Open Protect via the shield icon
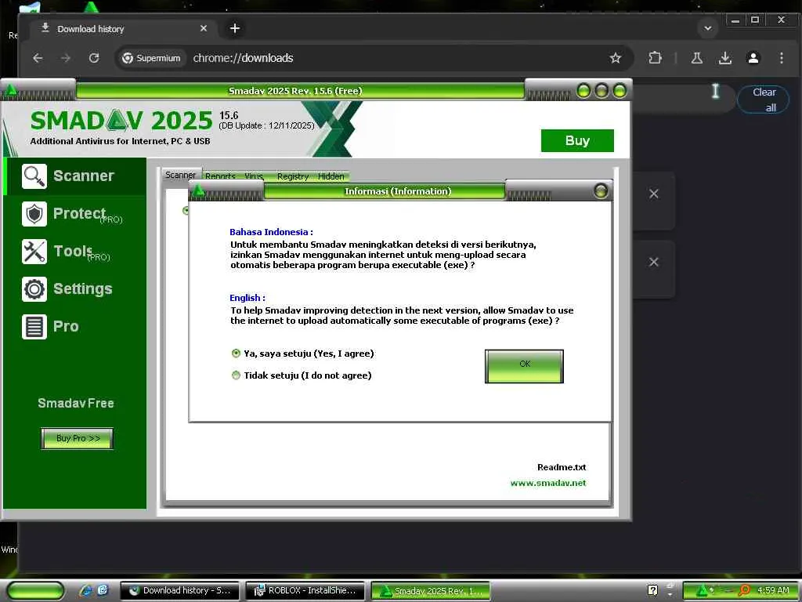The width and height of the screenshot is (802, 602). (34, 214)
